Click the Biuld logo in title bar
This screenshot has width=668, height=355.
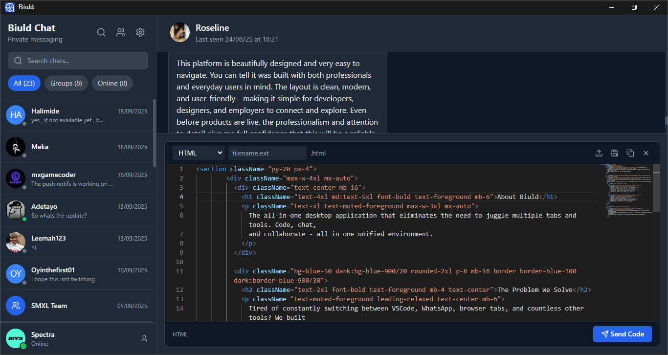click(x=10, y=7)
